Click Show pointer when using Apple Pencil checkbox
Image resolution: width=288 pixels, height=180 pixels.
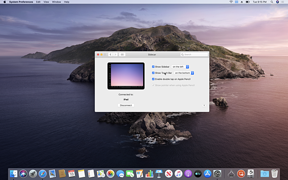point(153,85)
